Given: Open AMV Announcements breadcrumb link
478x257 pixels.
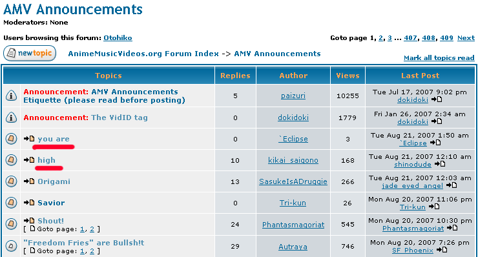Looking at the screenshot, I should [277, 54].
